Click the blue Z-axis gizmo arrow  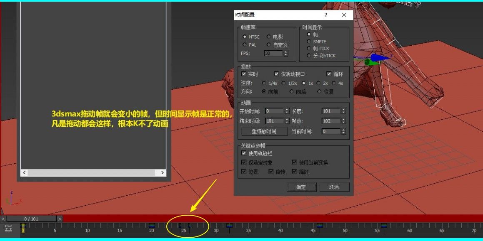pos(380,58)
